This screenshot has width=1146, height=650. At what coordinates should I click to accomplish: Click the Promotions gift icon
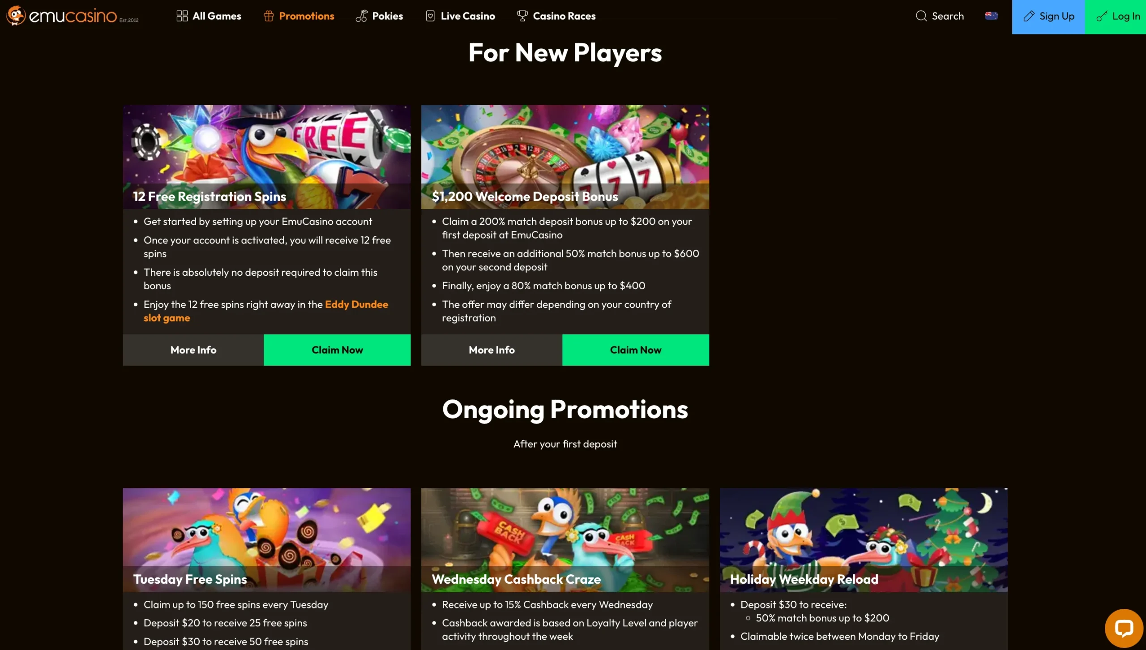click(269, 16)
